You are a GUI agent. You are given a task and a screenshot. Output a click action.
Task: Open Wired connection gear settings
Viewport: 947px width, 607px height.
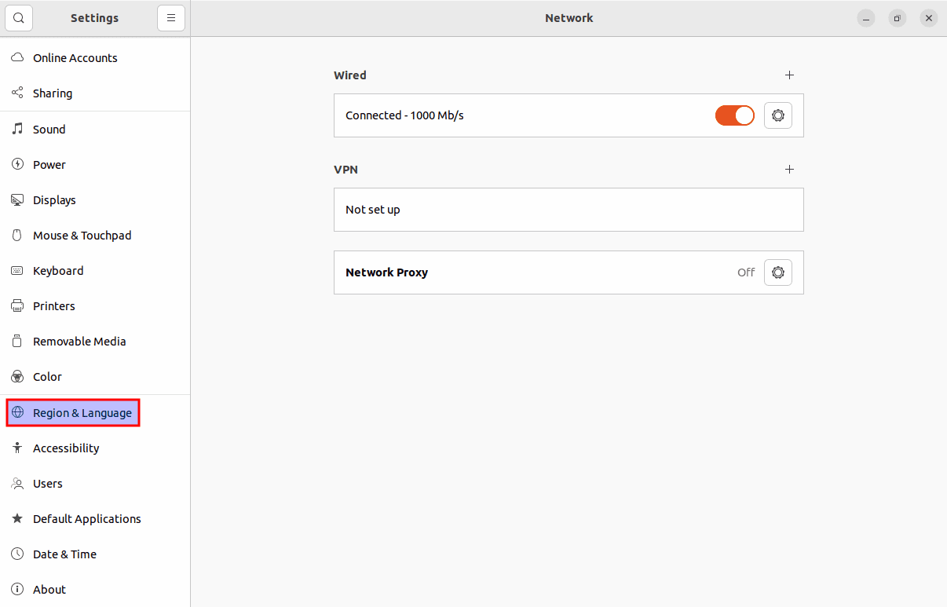tap(777, 115)
